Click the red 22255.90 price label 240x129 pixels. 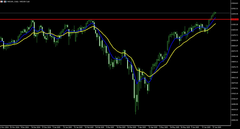pos(234,19)
